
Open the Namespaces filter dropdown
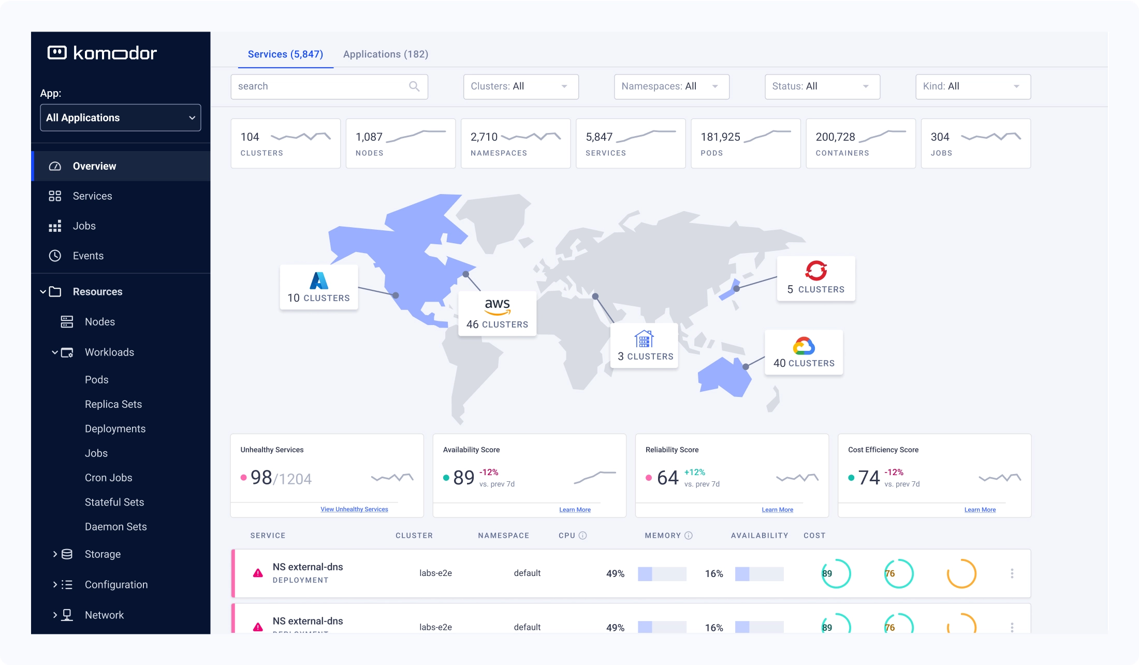pyautogui.click(x=671, y=86)
